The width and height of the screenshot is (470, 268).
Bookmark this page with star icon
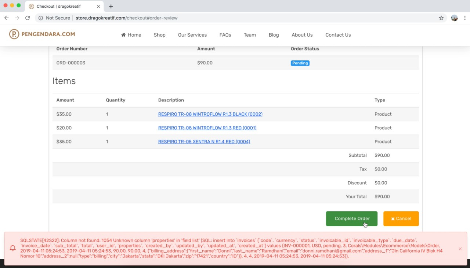tap(441, 18)
